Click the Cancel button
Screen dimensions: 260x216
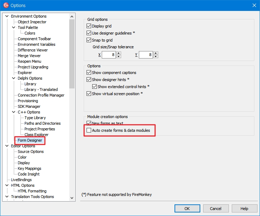point(215,209)
